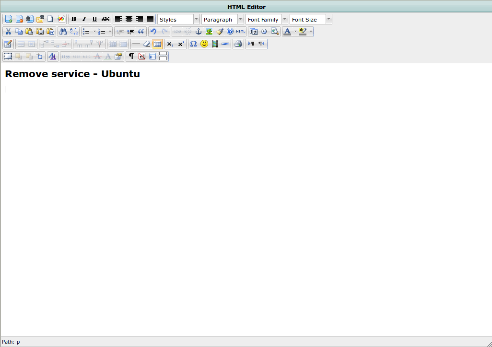The height and width of the screenshot is (347, 492).
Task: Undo the last action
Action: (x=153, y=31)
